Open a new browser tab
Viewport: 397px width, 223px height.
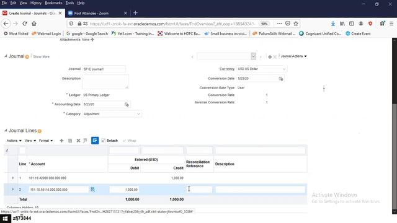(x=135, y=13)
